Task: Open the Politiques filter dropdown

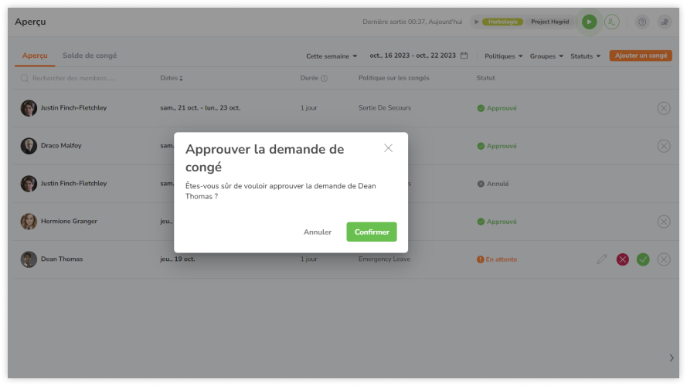Action: coord(503,56)
